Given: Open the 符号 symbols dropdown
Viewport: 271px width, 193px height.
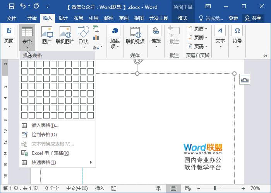Looking at the screenshot, I should point(237,37).
